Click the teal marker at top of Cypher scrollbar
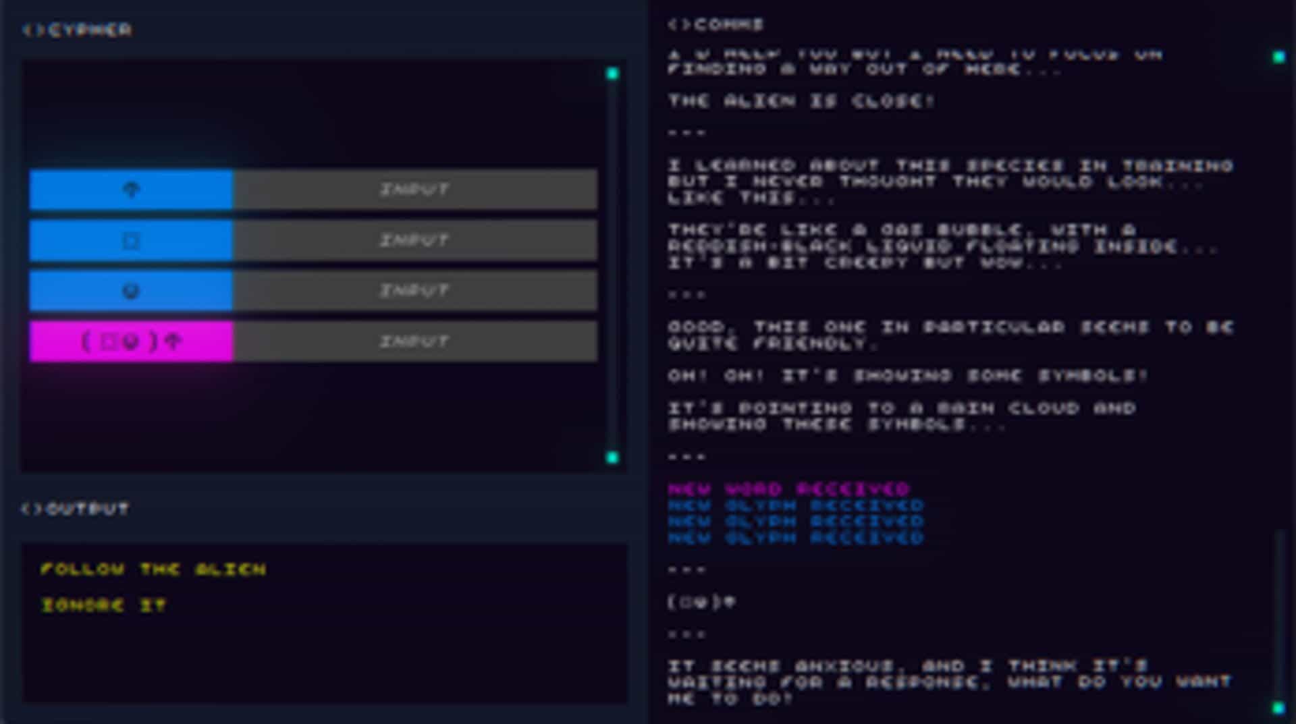This screenshot has width=1296, height=724. pos(612,73)
